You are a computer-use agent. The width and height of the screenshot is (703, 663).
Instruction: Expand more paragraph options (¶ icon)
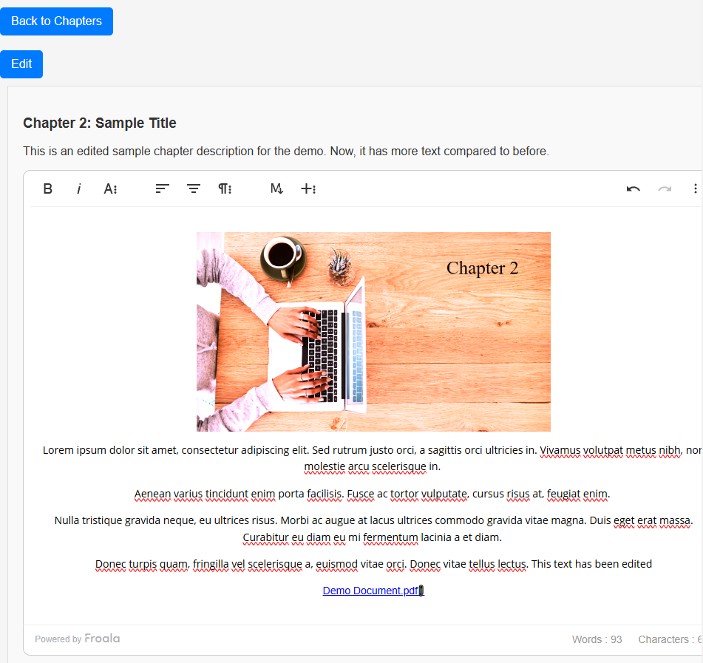[x=225, y=189]
